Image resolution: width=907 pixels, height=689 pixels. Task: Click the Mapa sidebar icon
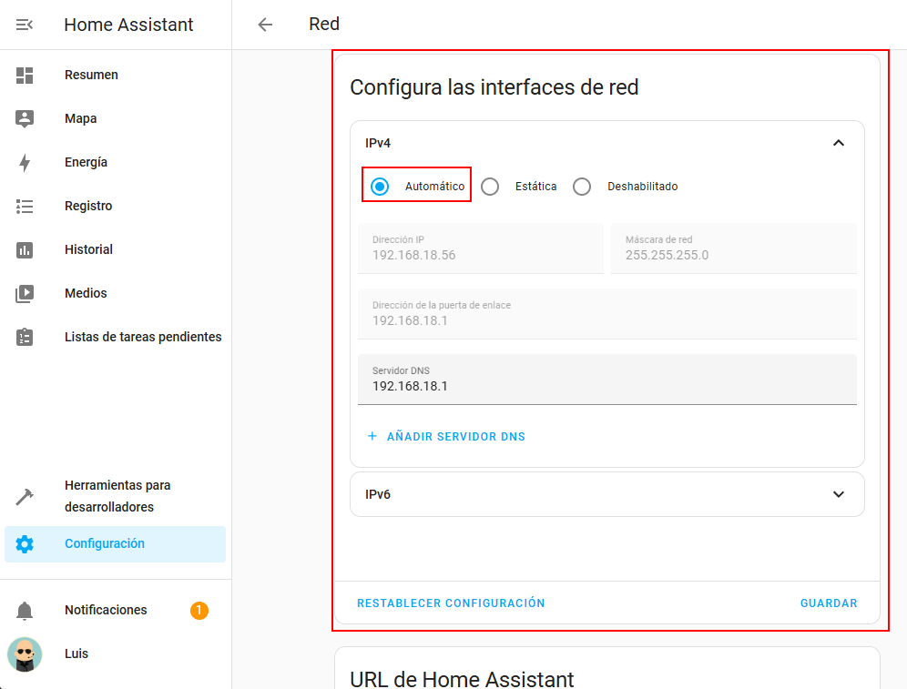[25, 118]
